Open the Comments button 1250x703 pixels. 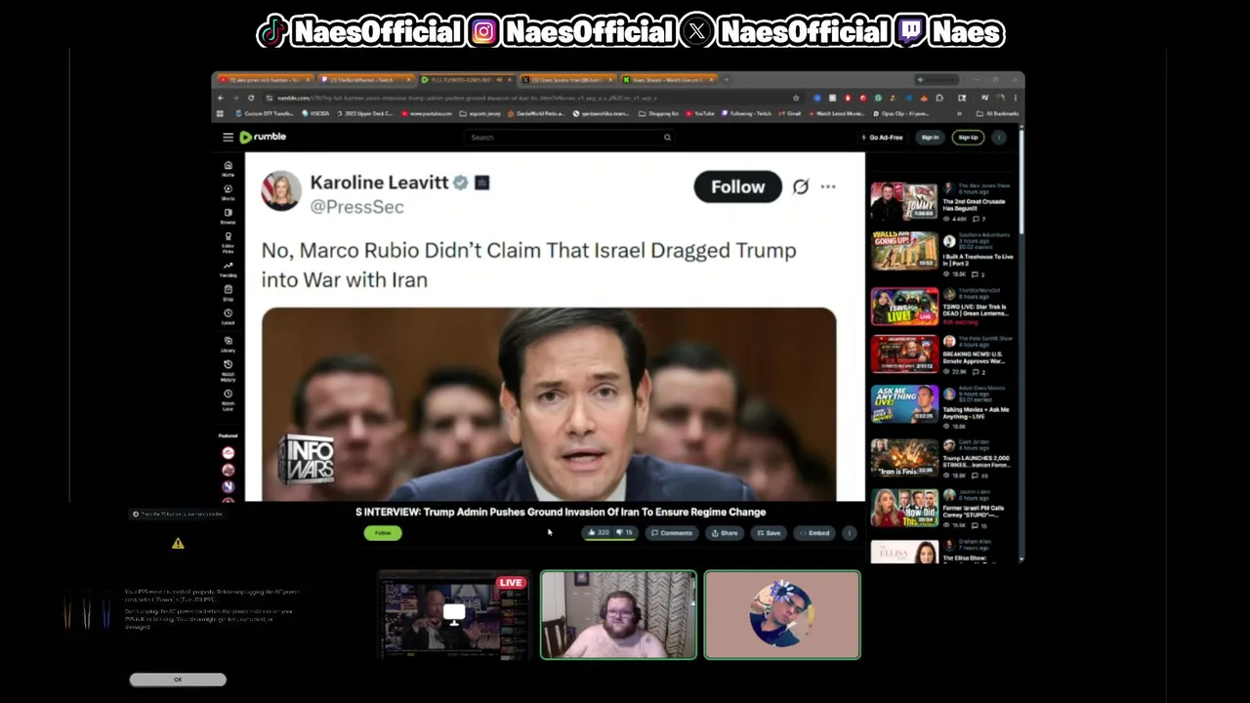pyautogui.click(x=672, y=533)
